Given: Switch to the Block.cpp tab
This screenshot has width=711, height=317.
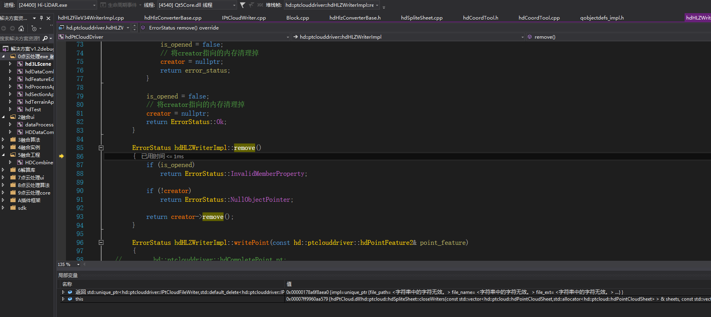Looking at the screenshot, I should click(x=298, y=18).
